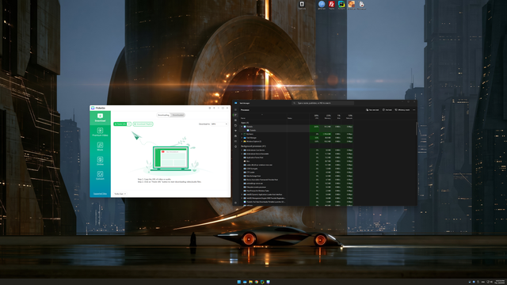Open the Online section in iTubeGo sidebar

(x=100, y=161)
